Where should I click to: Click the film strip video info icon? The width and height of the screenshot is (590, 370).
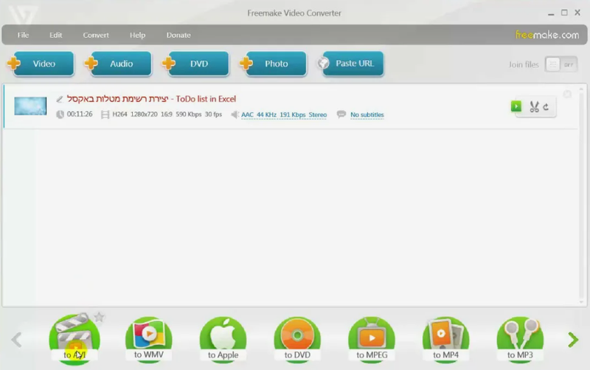point(105,114)
